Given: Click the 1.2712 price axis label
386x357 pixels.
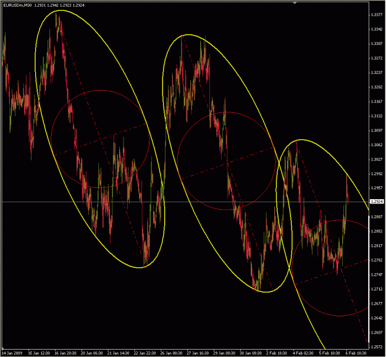Looking at the screenshot, I should 377,289.
